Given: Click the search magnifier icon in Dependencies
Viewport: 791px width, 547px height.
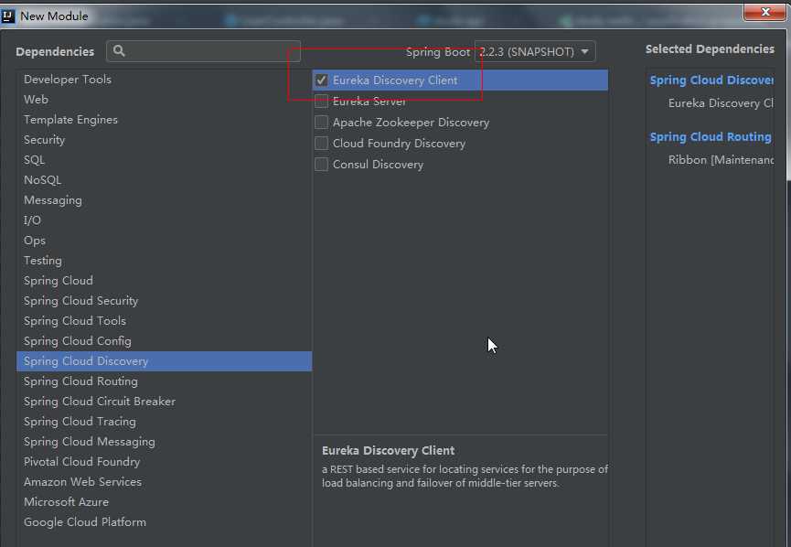Looking at the screenshot, I should 119,51.
